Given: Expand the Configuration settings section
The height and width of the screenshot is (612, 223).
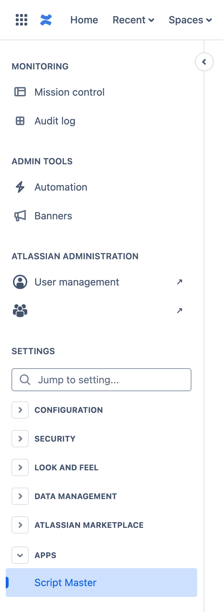Looking at the screenshot, I should pos(20,410).
